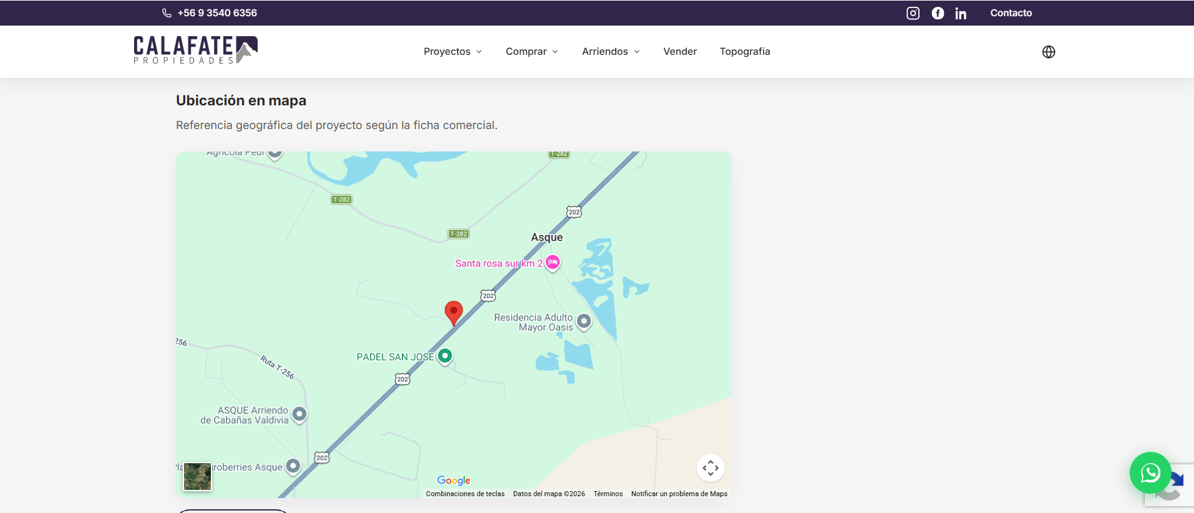Click the red location pin on map
This screenshot has height=513, width=1194.
(x=454, y=313)
